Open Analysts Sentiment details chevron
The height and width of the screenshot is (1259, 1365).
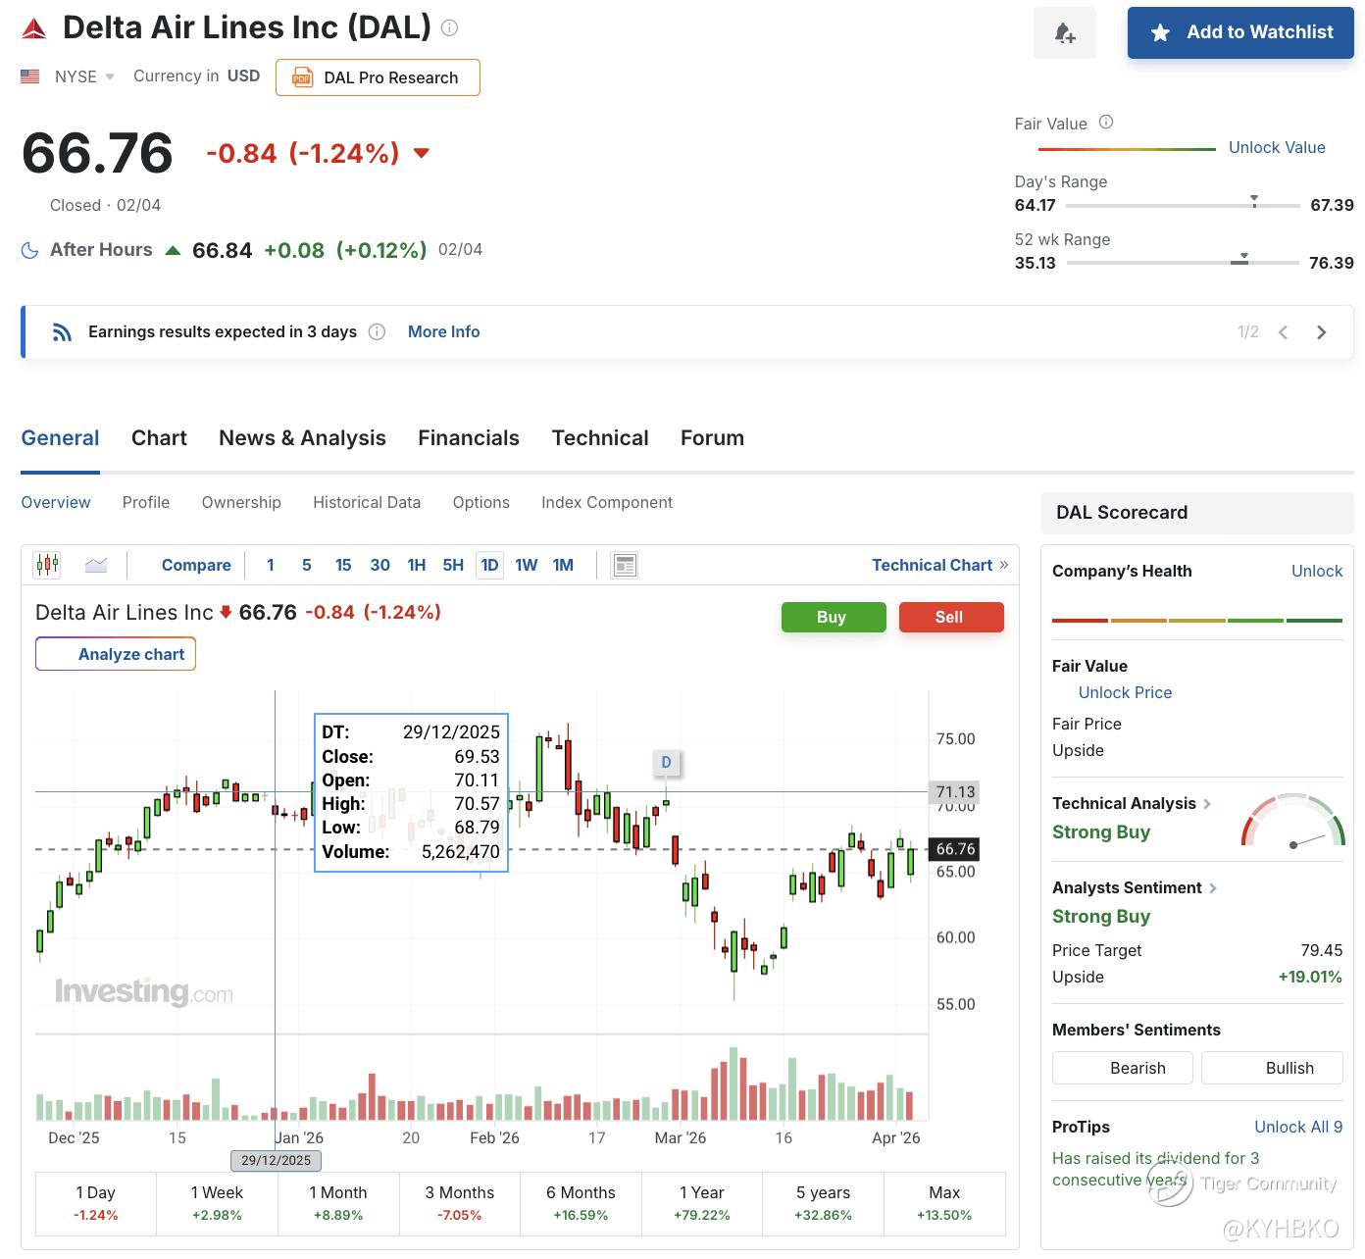(1213, 887)
